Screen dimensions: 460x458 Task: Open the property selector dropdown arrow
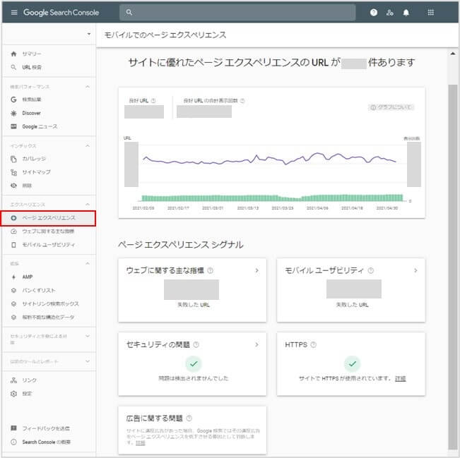click(x=88, y=35)
